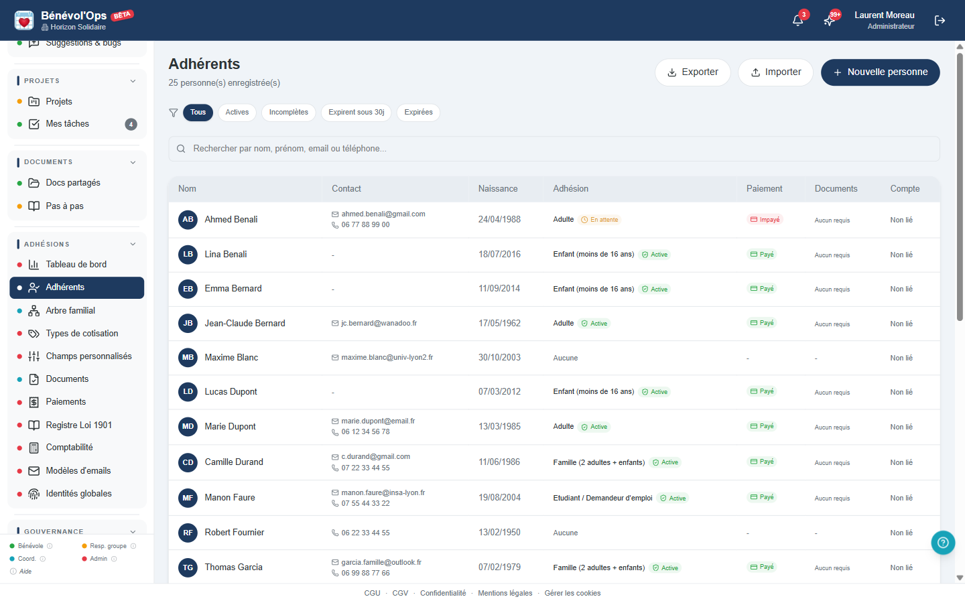Open Arbre familial menu item
The height and width of the screenshot is (603, 965).
click(77, 311)
